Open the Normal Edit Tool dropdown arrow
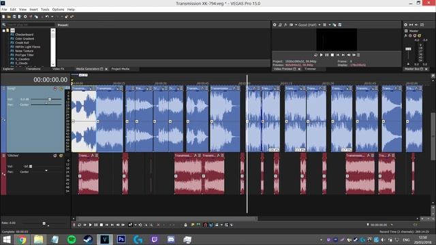Viewport: 436px width, 245px height. 136,225
